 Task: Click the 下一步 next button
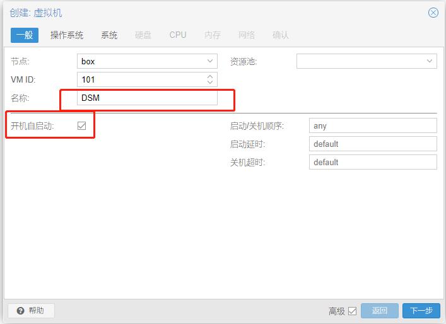(x=421, y=311)
